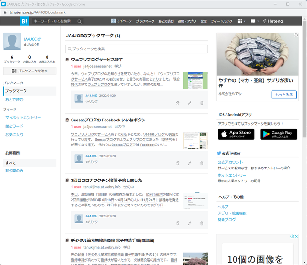Click the ブックマークを検索 search field
The height and width of the screenshot is (265, 307).
point(136,49)
